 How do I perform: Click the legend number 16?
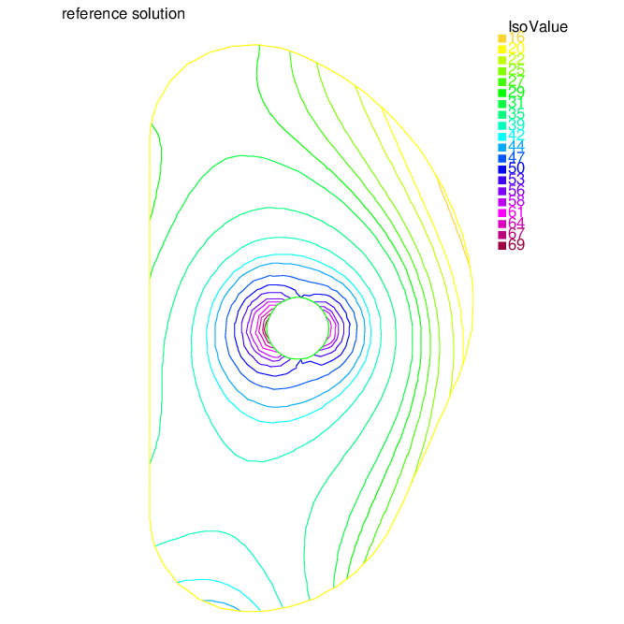[516, 37]
